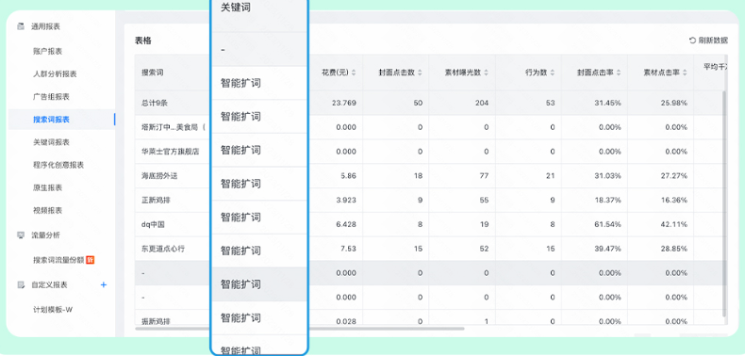Select search term dq中国
The image size is (745, 356).
153,224
